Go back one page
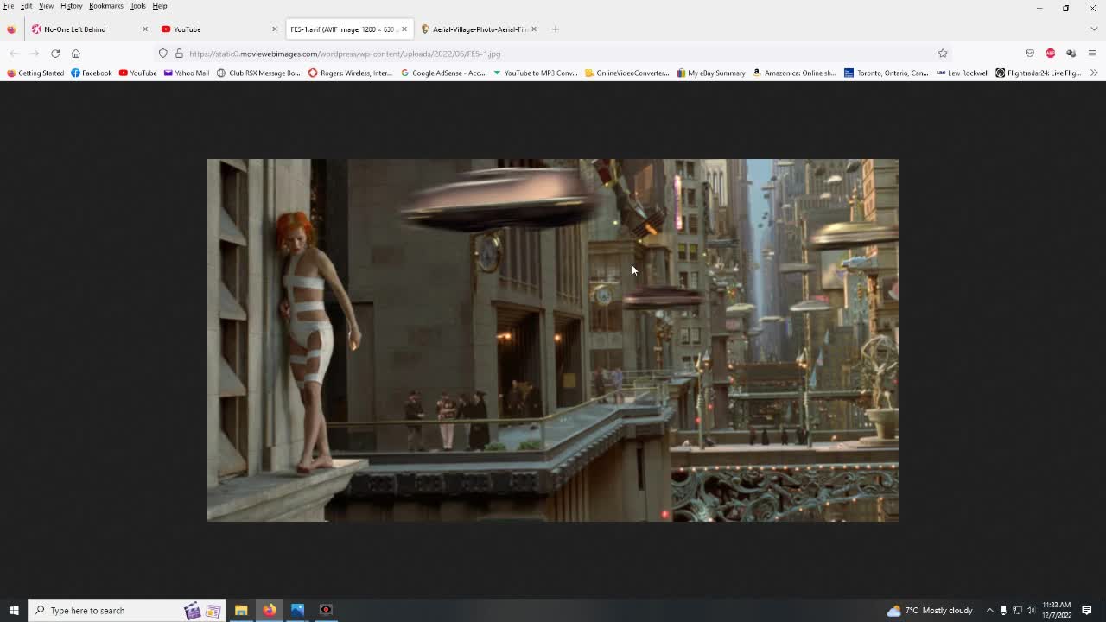 coord(14,54)
